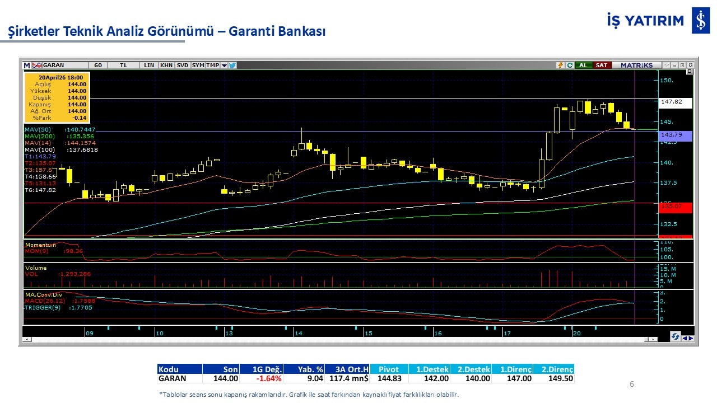
Task: Click the lightning bolt quick-order icon
Action: coord(560,65)
